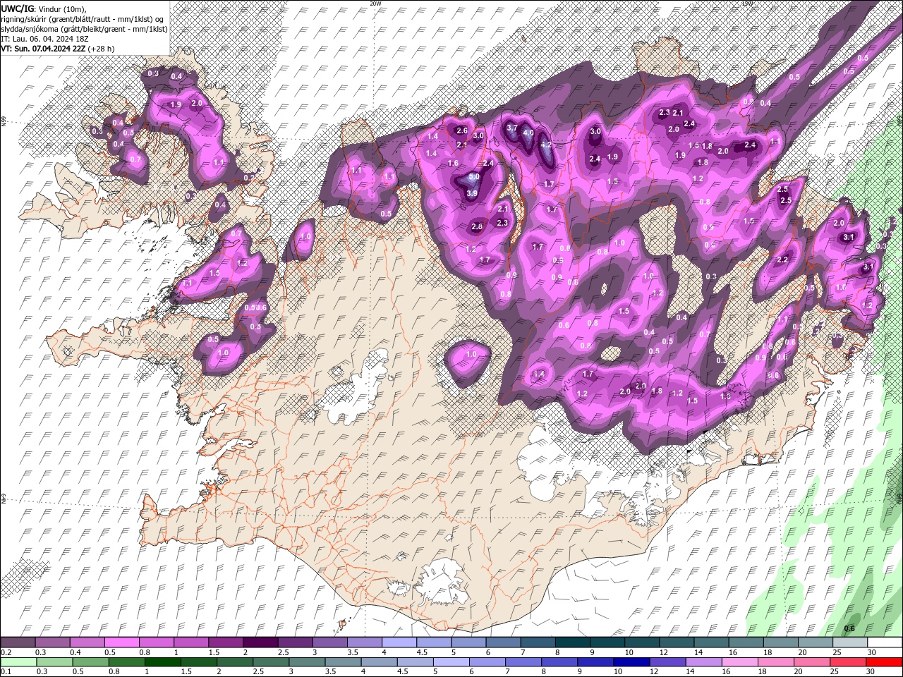Click the '0.1' label under the rain scale
Image resolution: width=903 pixels, height=677 pixels.
click(6, 672)
